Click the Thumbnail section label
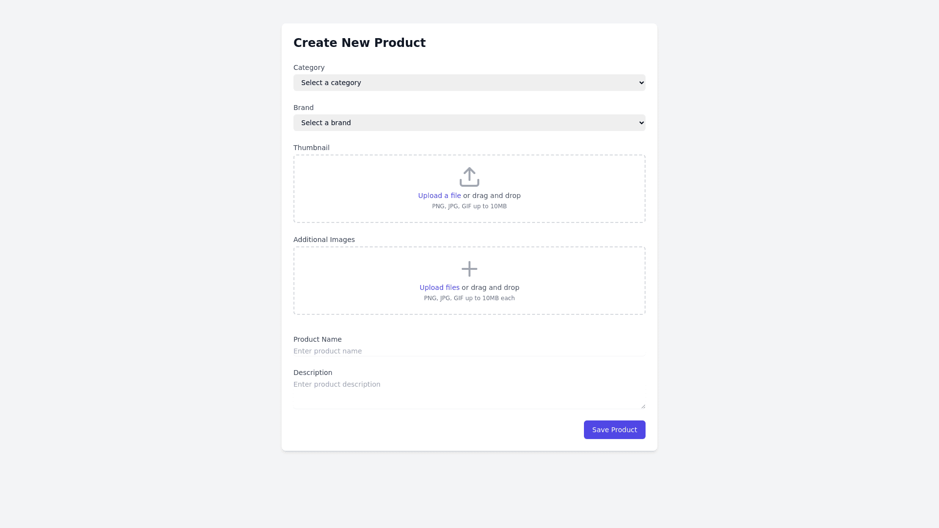 311,148
